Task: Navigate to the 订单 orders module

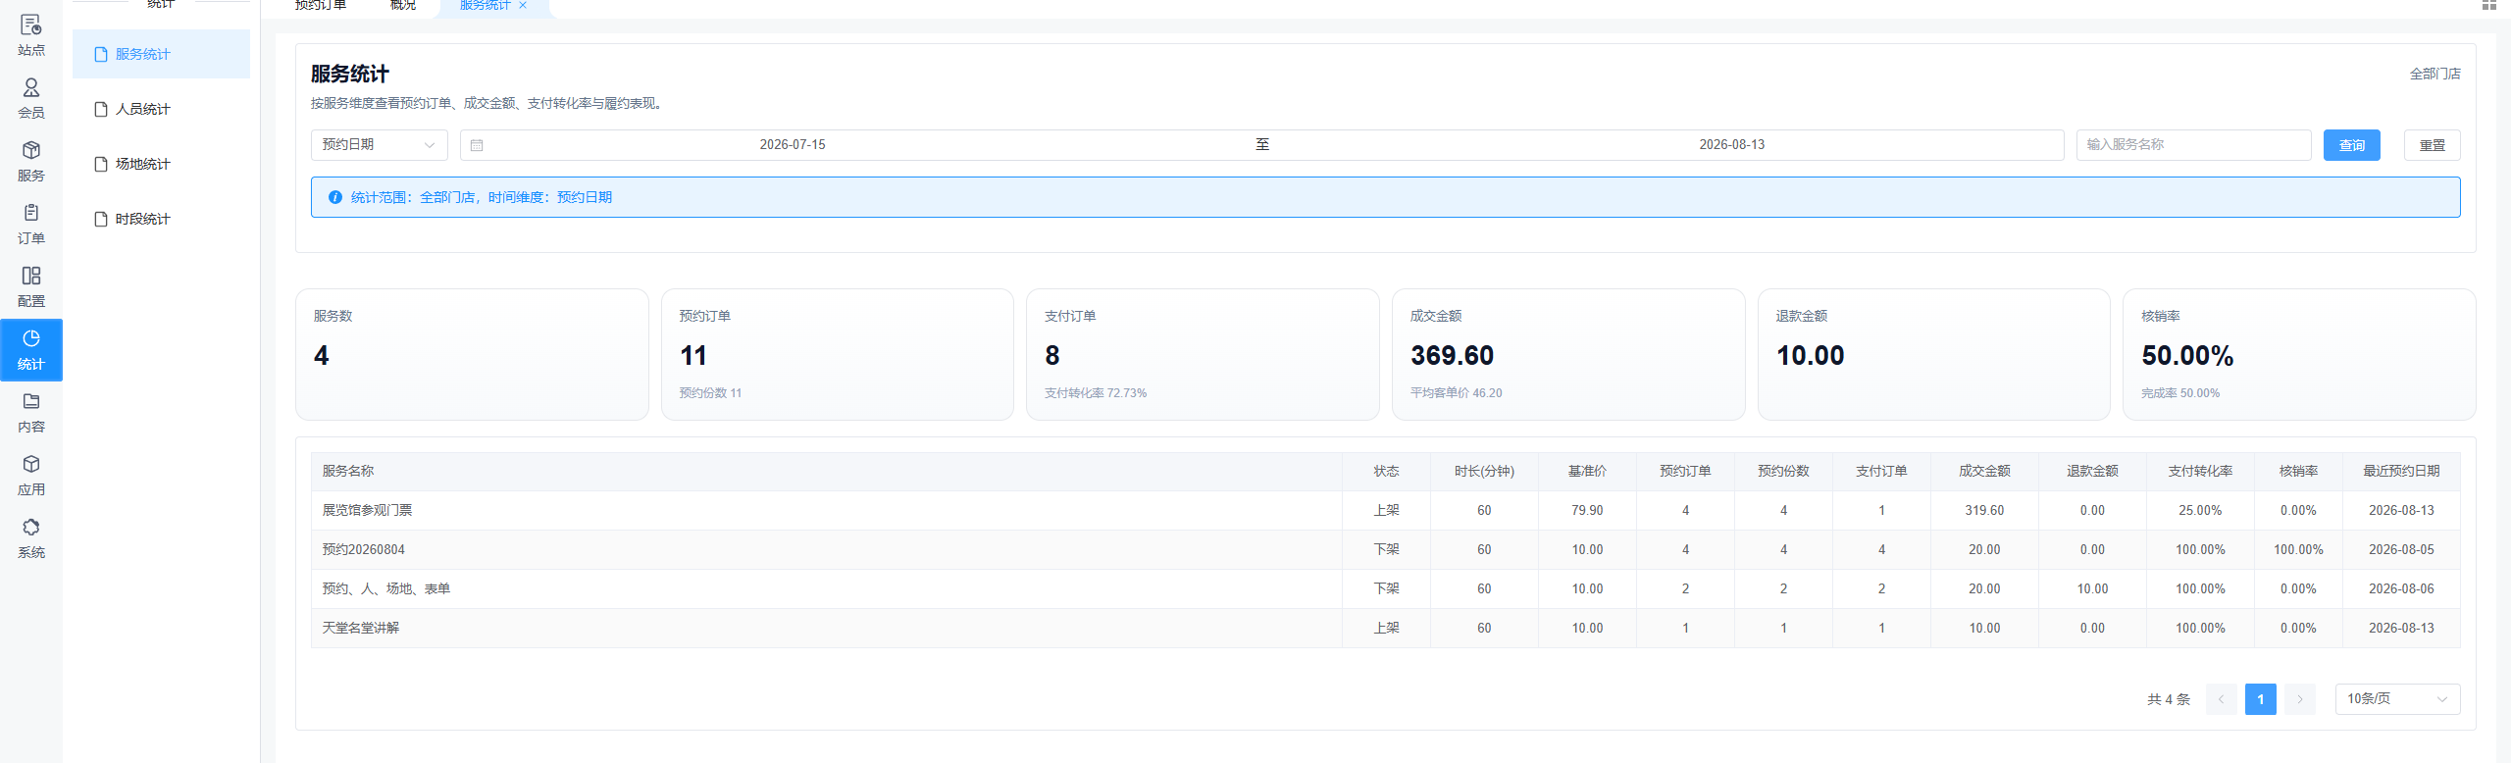Action: (x=31, y=225)
